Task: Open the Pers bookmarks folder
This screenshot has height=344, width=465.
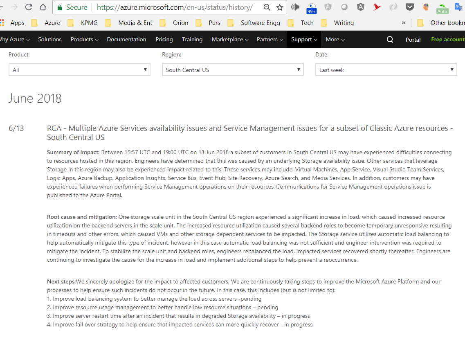Action: tap(208, 23)
